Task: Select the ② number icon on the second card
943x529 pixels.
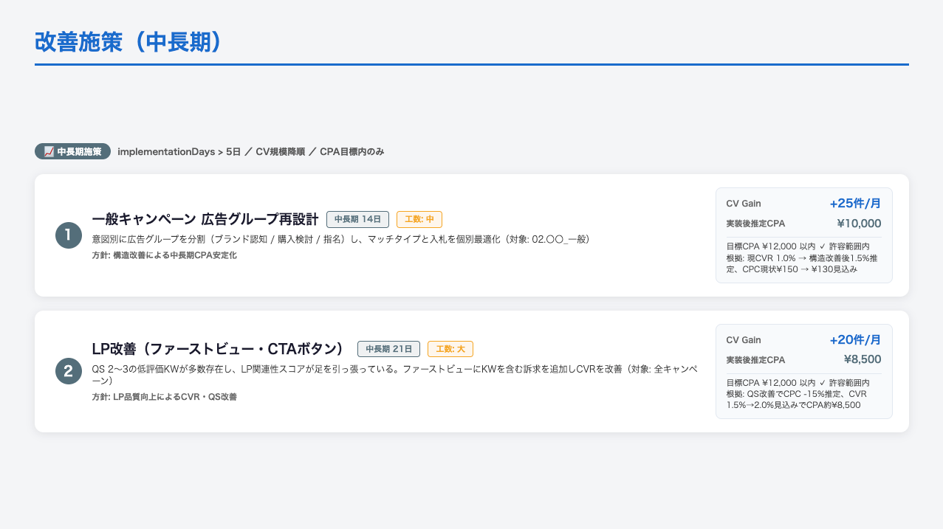Action: point(68,371)
